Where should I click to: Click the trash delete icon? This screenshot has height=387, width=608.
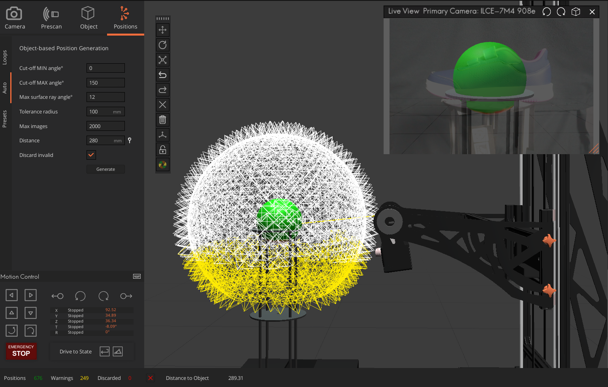click(x=162, y=120)
